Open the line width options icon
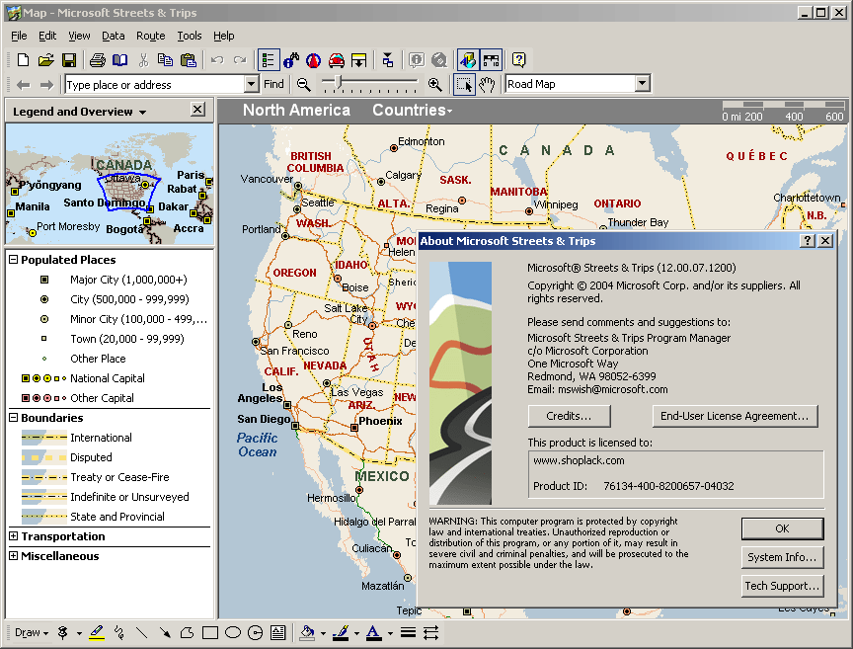Viewport: 853px width, 649px height. (408, 632)
